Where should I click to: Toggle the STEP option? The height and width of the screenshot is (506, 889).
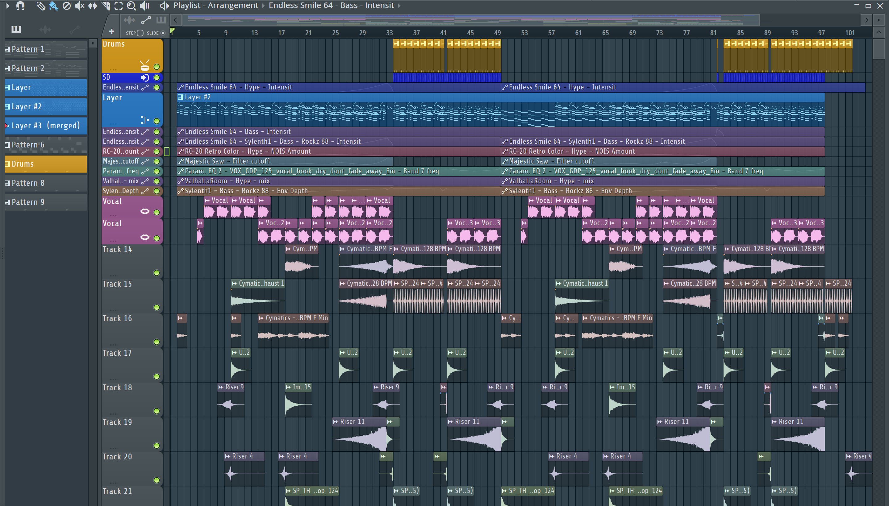click(140, 33)
